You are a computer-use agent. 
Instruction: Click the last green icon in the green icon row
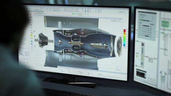88,14
